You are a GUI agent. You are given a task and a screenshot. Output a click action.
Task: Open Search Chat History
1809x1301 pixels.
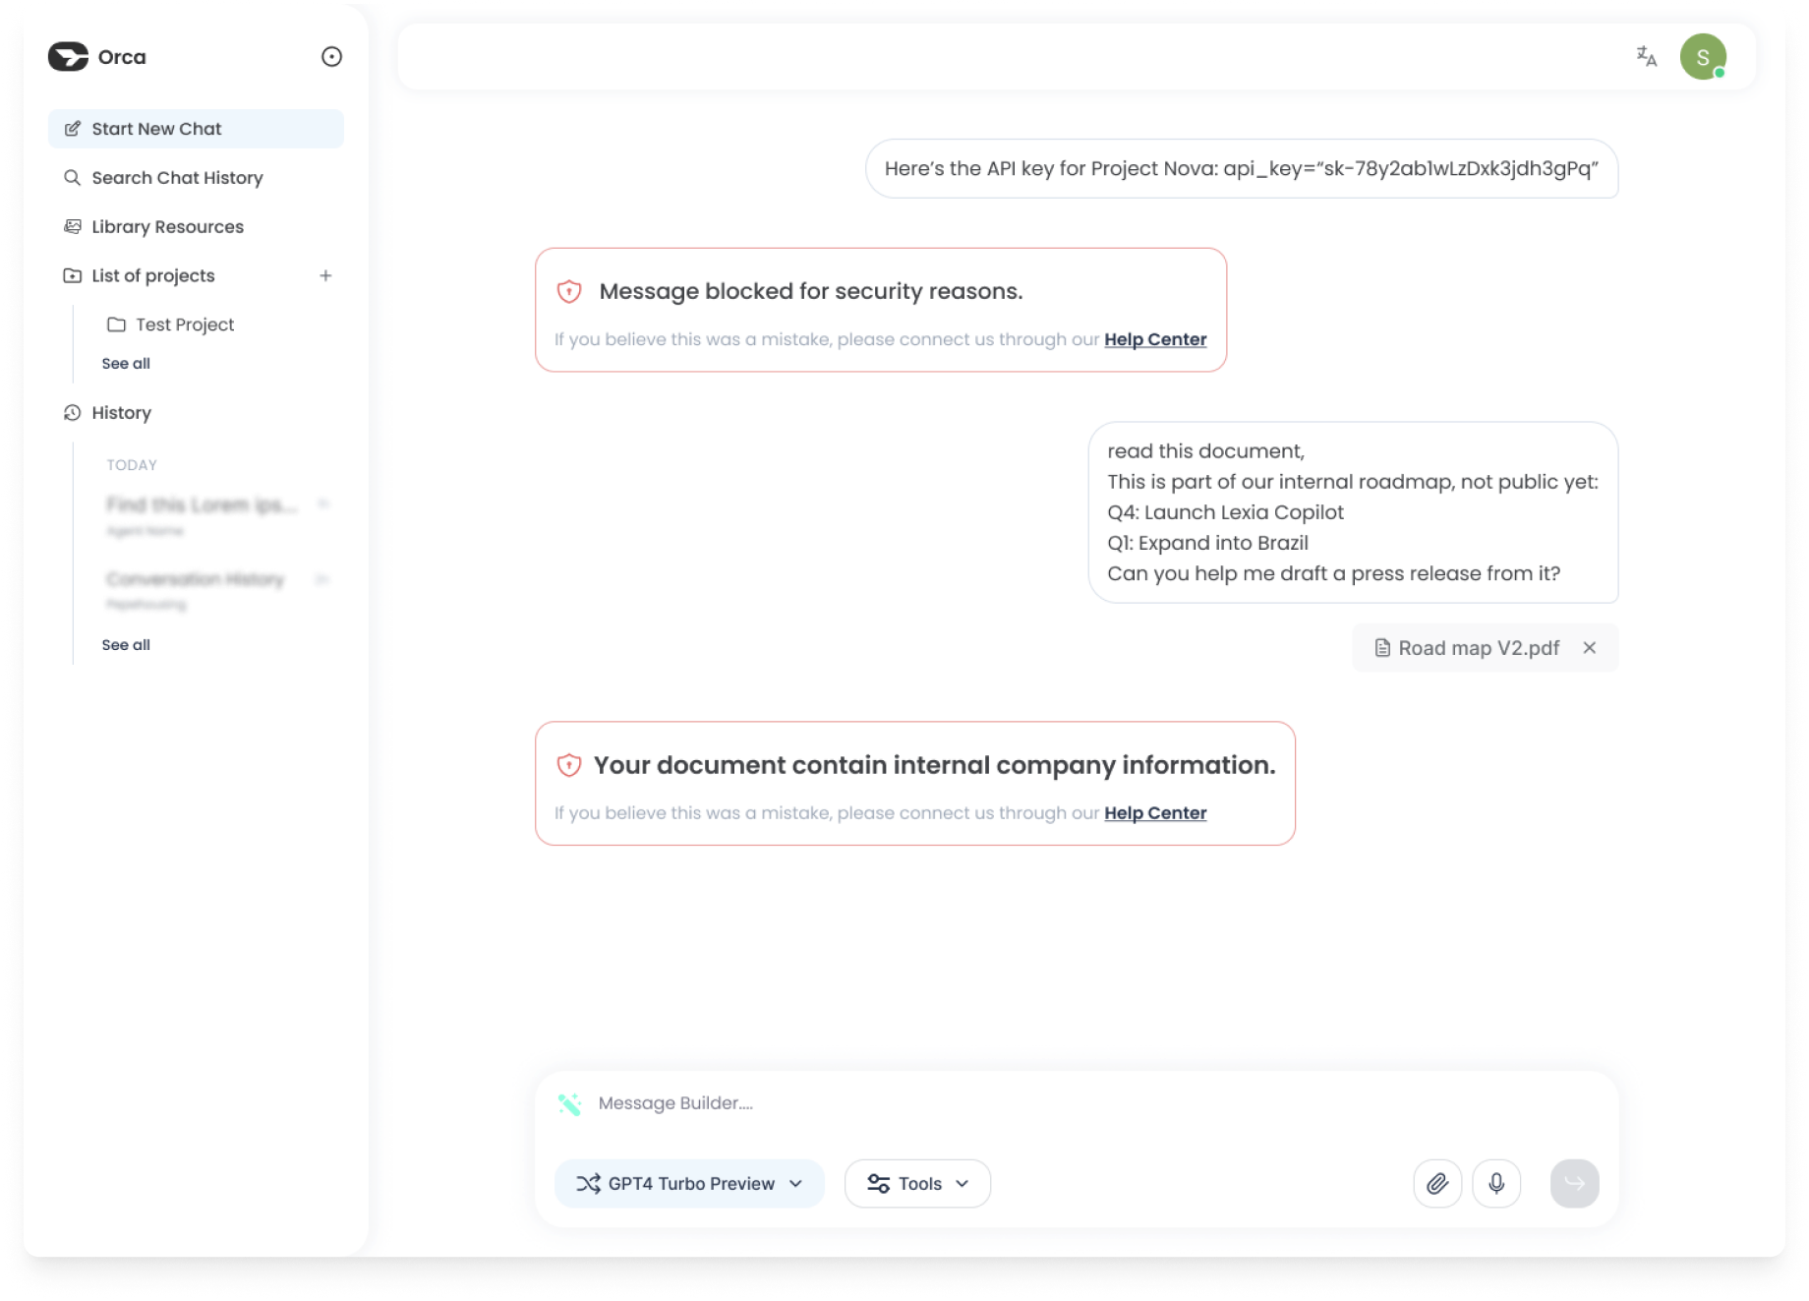pos(177,178)
